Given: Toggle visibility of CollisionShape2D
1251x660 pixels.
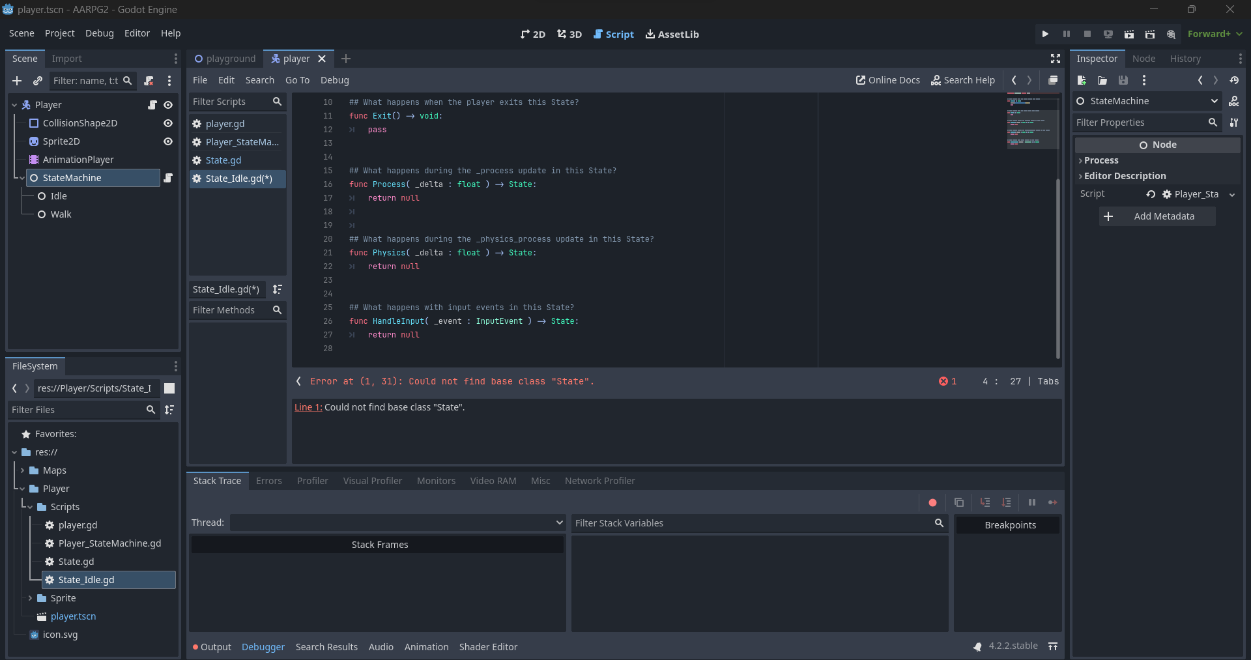Looking at the screenshot, I should click(x=168, y=123).
